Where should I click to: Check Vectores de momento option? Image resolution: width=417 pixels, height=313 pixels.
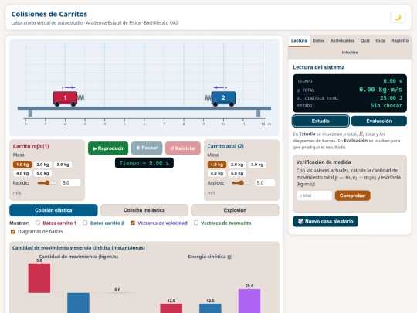tap(196, 223)
